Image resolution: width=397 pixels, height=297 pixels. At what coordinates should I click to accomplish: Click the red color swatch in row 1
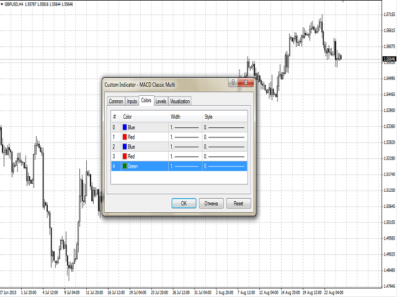click(x=125, y=137)
